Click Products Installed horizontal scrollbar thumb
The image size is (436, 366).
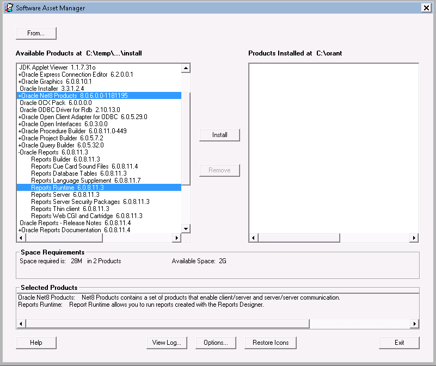pyautogui.click(x=299, y=238)
